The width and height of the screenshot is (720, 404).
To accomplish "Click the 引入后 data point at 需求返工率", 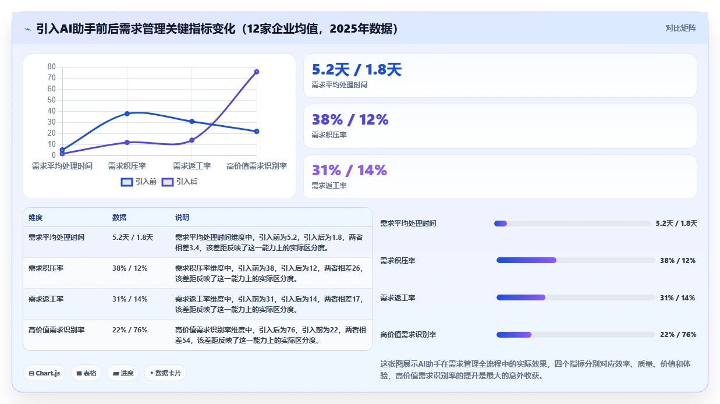I will pyautogui.click(x=192, y=140).
